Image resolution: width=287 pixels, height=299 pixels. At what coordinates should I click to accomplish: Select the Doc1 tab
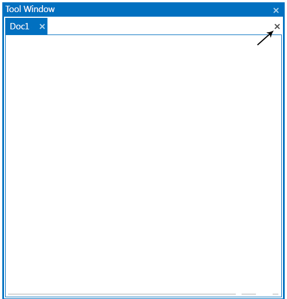pyautogui.click(x=26, y=26)
